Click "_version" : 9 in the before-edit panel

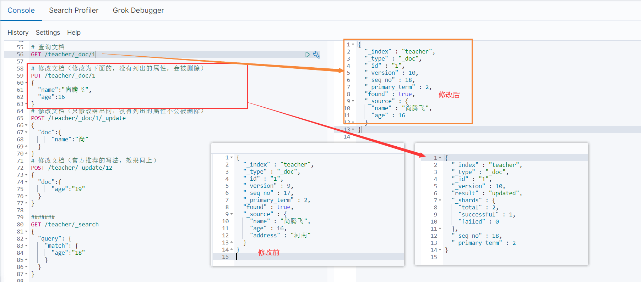268,186
